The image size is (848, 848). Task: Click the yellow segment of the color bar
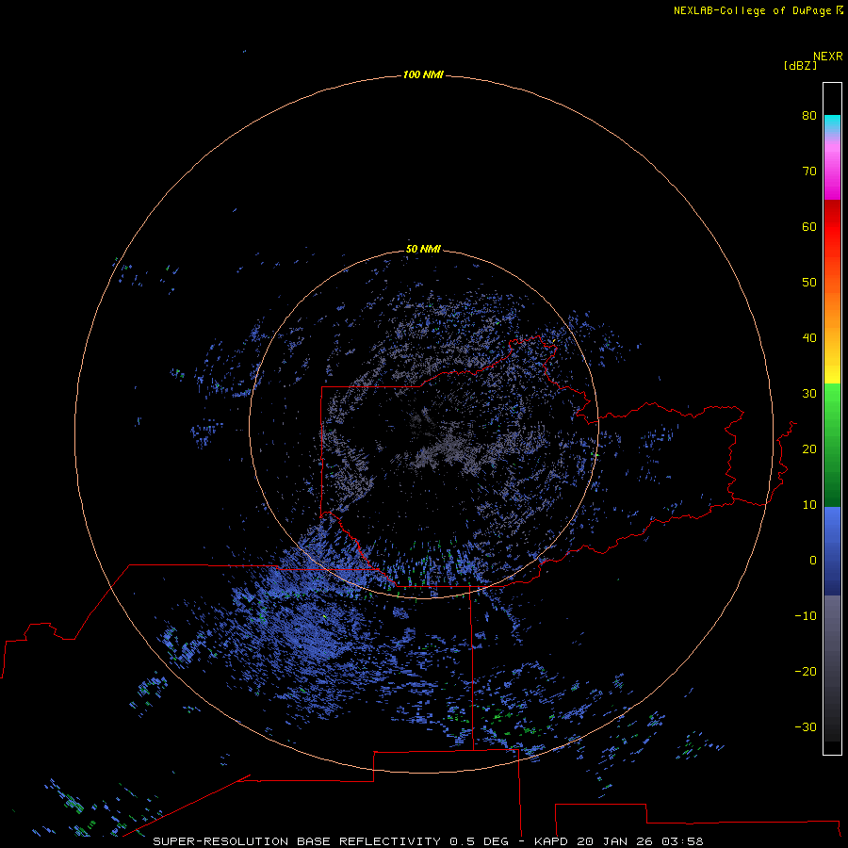(x=832, y=373)
